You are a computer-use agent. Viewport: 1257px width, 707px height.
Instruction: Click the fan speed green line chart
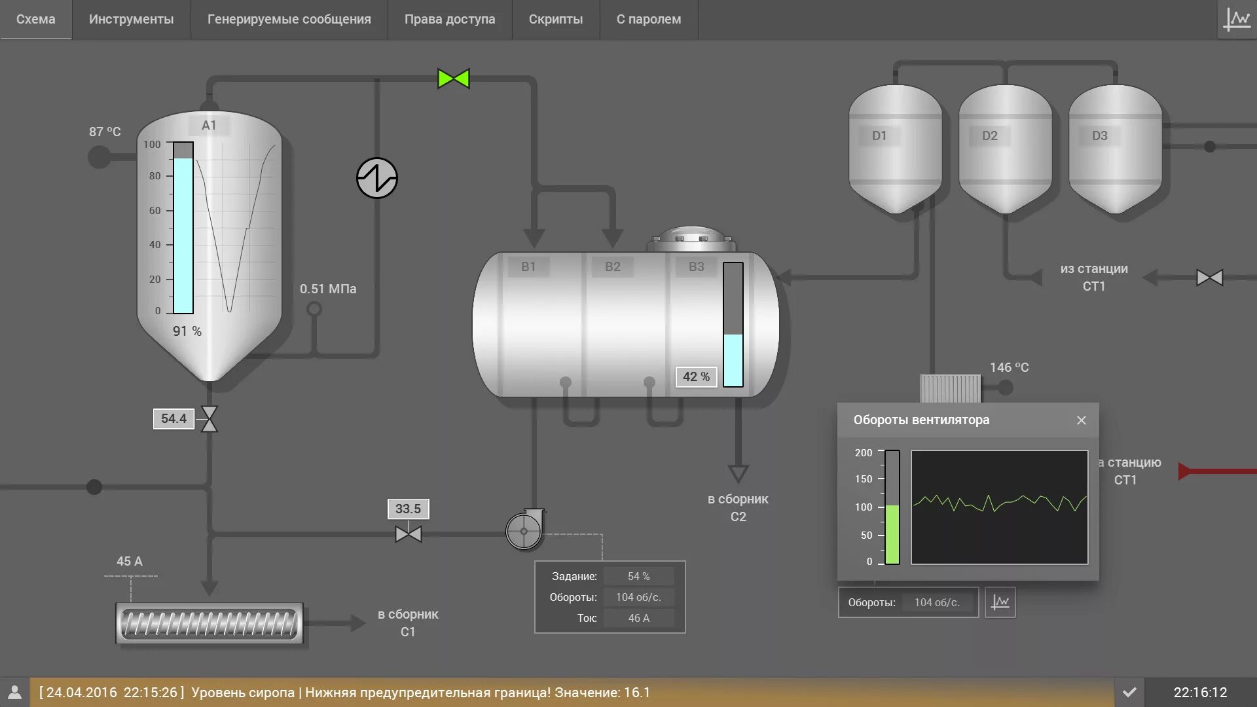pos(999,507)
